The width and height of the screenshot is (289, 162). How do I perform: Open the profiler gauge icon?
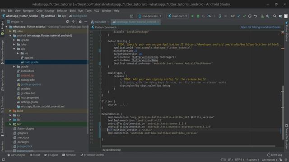209,16
